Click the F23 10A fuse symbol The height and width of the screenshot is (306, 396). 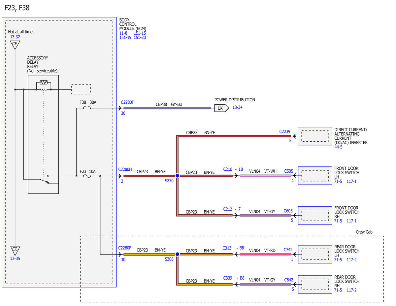pyautogui.click(x=87, y=176)
